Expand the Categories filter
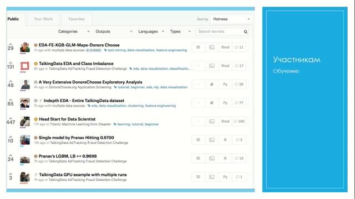Screen dimensions: 355x199 tap(74, 32)
